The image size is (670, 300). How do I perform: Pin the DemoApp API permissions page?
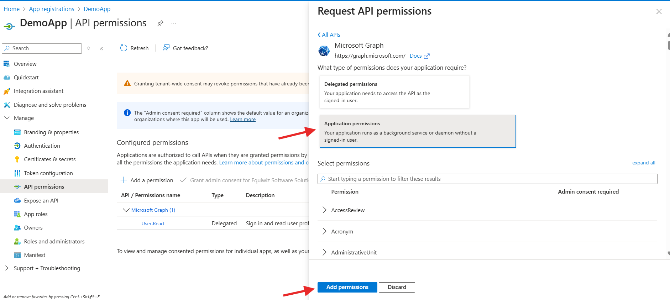160,23
